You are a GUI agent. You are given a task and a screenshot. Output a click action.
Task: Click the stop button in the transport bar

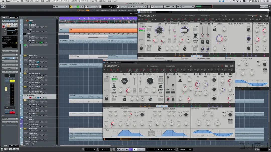[x=135, y=149]
